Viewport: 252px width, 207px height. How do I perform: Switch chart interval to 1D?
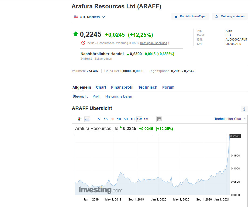[x=132, y=119]
